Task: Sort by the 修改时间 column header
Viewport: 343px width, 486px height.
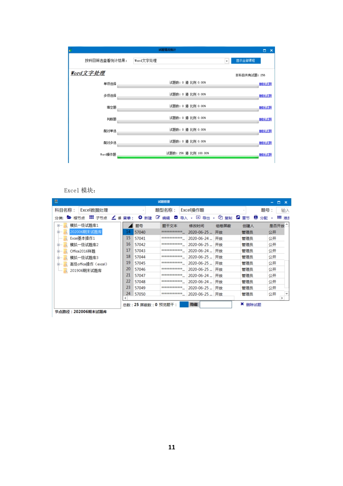Action: click(196, 226)
